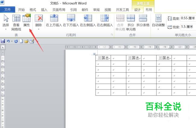Select the 布局 table tools tab
Viewport: 196px width, 128px height.
click(x=149, y=10)
